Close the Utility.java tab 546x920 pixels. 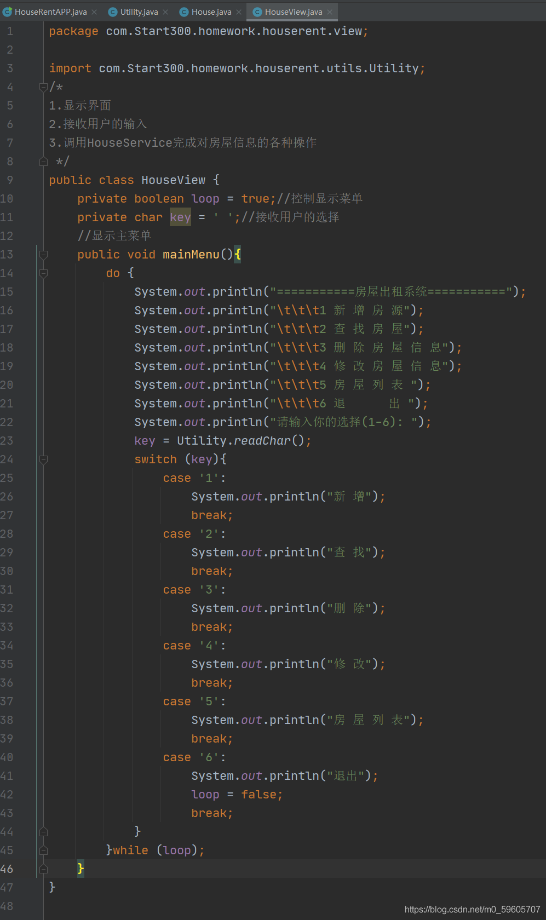[165, 12]
